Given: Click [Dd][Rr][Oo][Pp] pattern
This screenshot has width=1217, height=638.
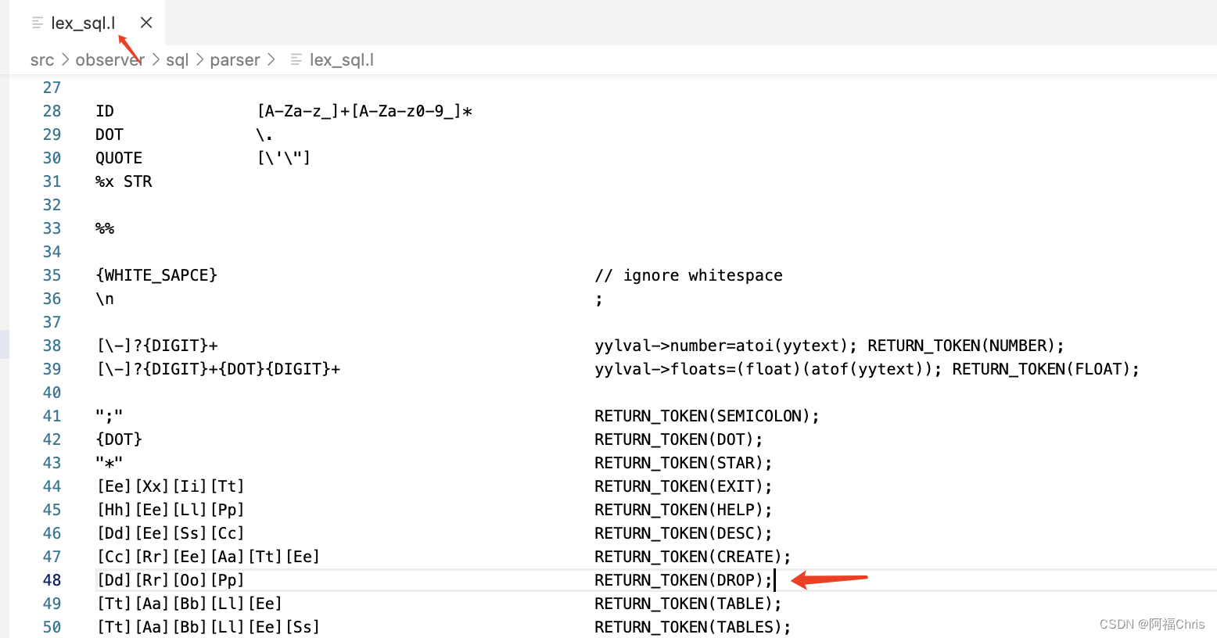Looking at the screenshot, I should tap(171, 580).
